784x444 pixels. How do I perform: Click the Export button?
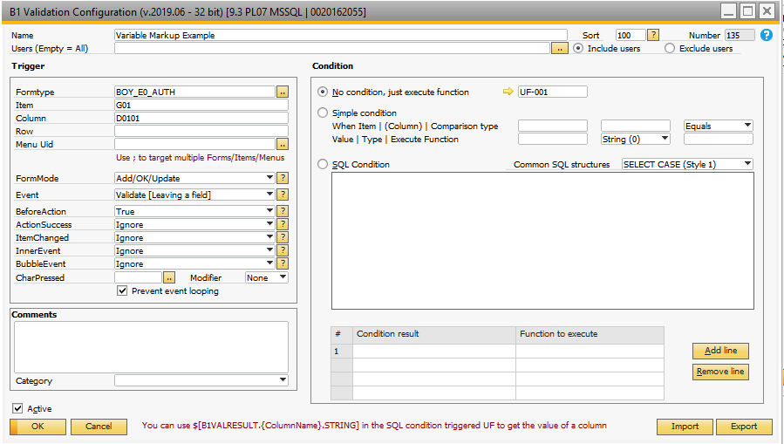coord(744,427)
